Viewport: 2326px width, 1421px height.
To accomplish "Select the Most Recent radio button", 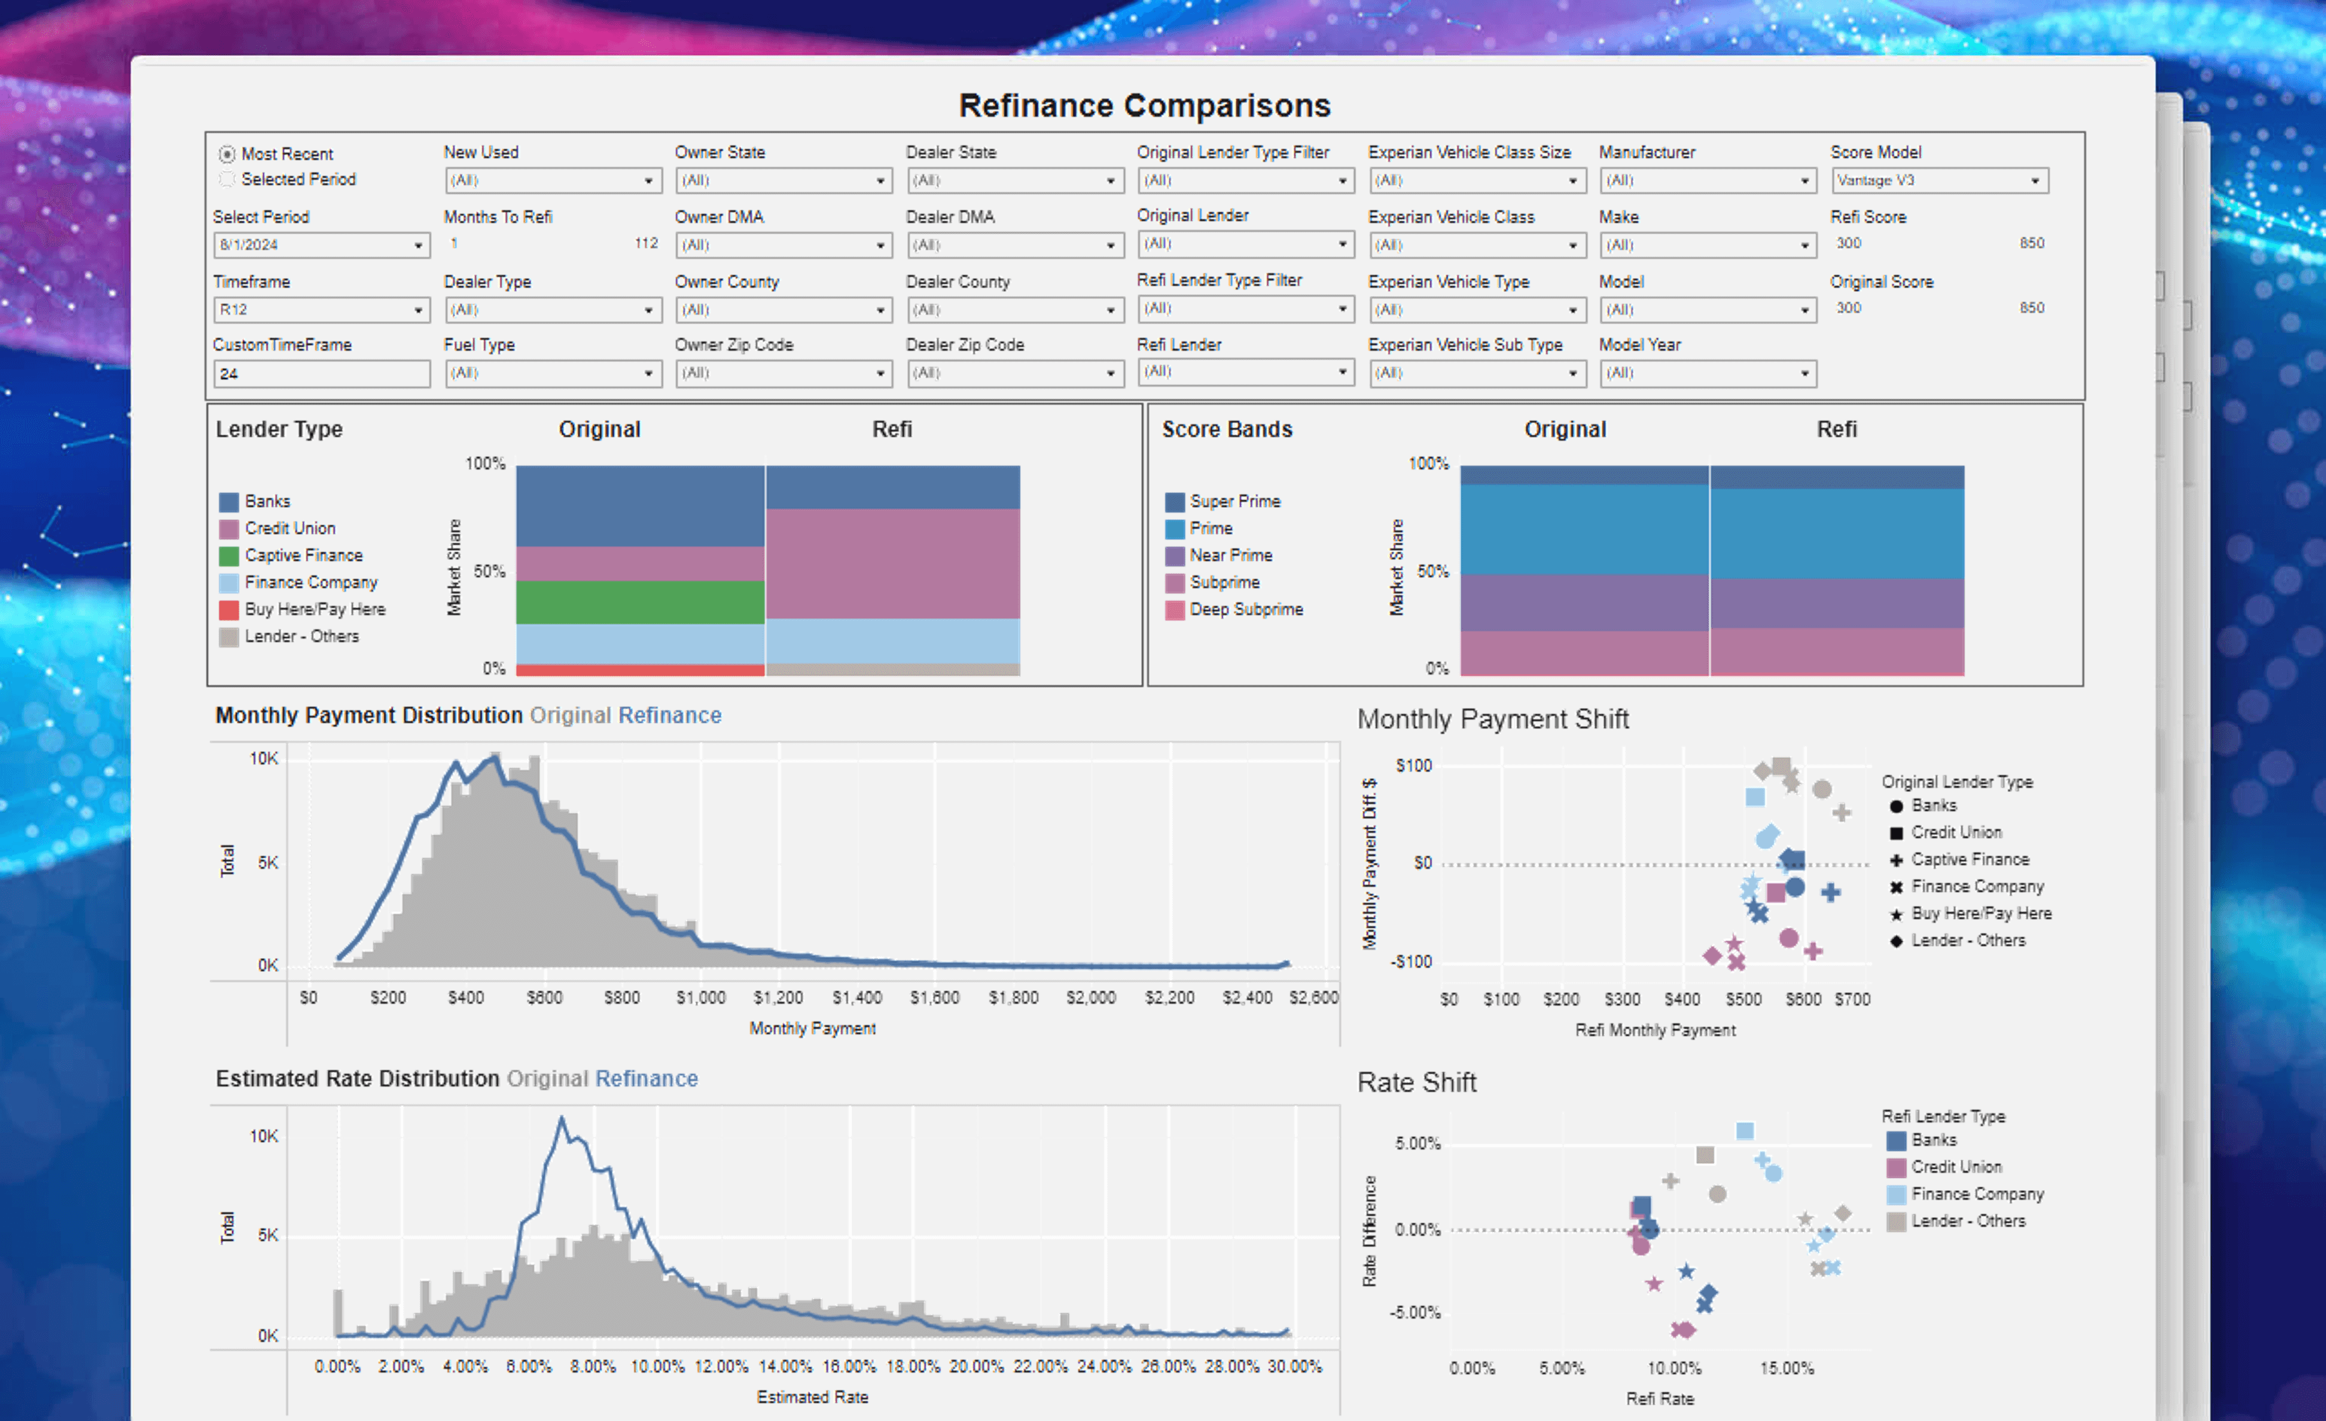I will pos(227,154).
